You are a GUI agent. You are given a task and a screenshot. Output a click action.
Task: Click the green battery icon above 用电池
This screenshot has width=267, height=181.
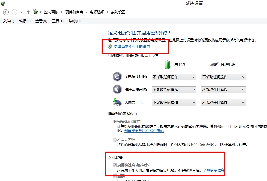tap(166, 64)
